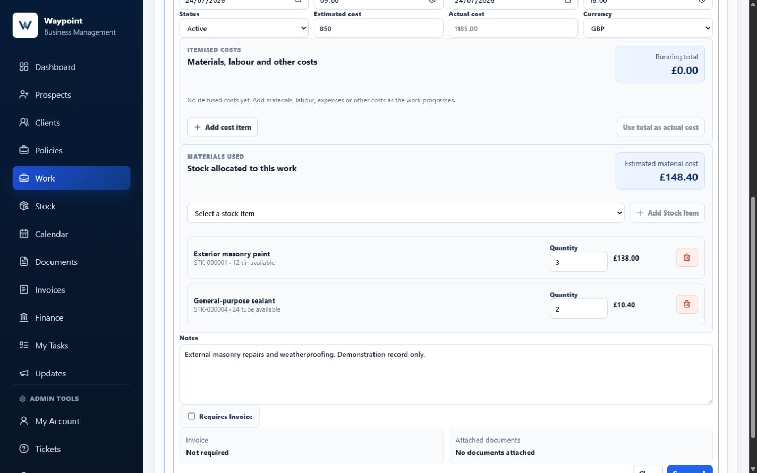Click 'Materials, labour and other costs' heading

[252, 62]
